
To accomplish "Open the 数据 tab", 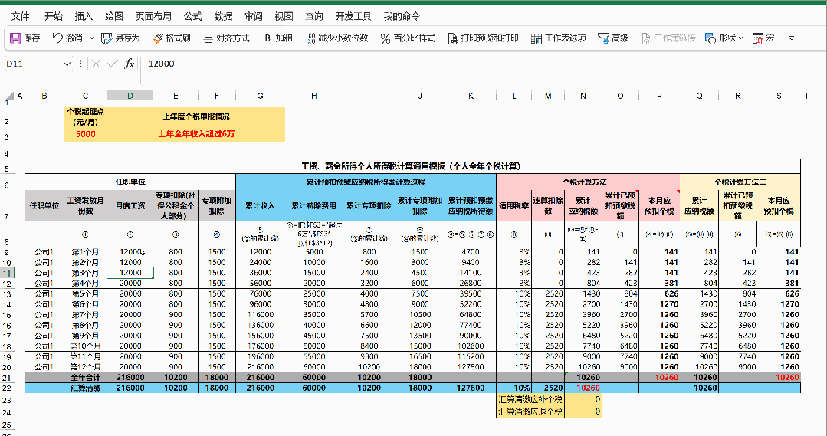I will click(x=223, y=16).
